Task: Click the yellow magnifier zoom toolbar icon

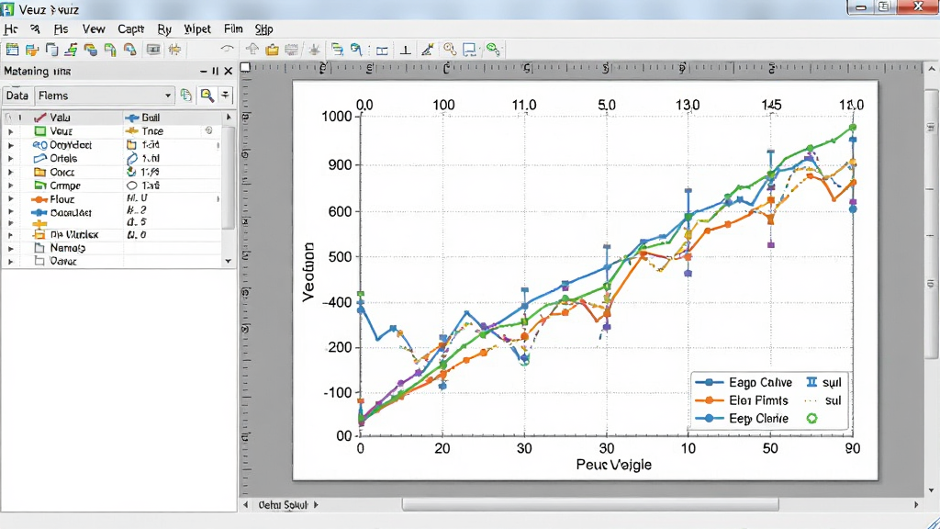Action: pyautogui.click(x=450, y=50)
